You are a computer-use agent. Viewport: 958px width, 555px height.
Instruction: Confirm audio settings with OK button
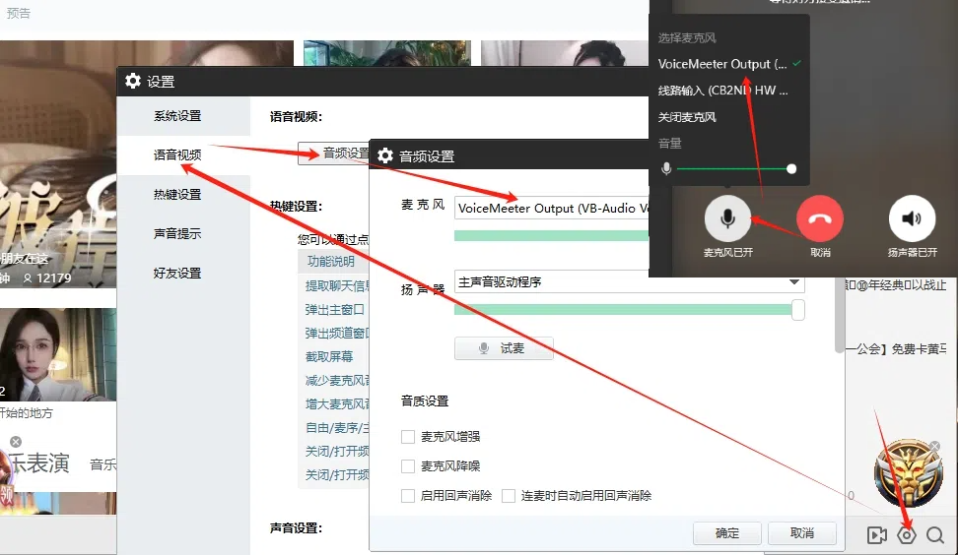pyautogui.click(x=727, y=533)
